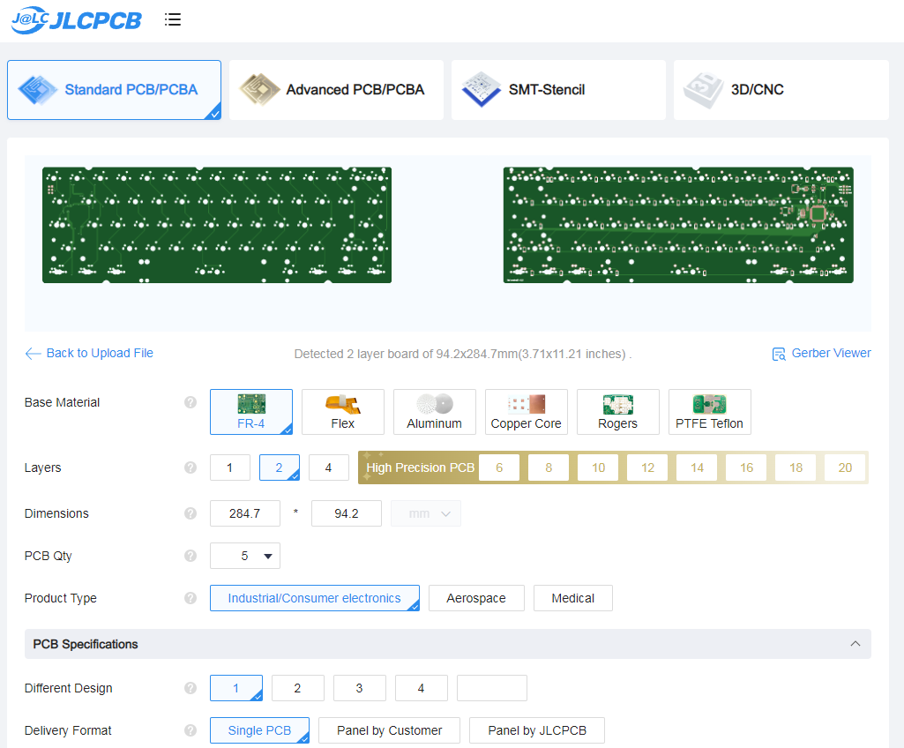
Task: Select Aerospace product type
Action: coord(476,598)
